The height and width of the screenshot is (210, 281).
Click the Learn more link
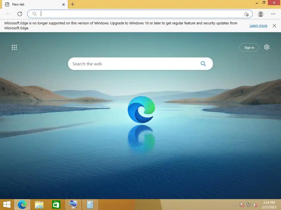[258, 25]
